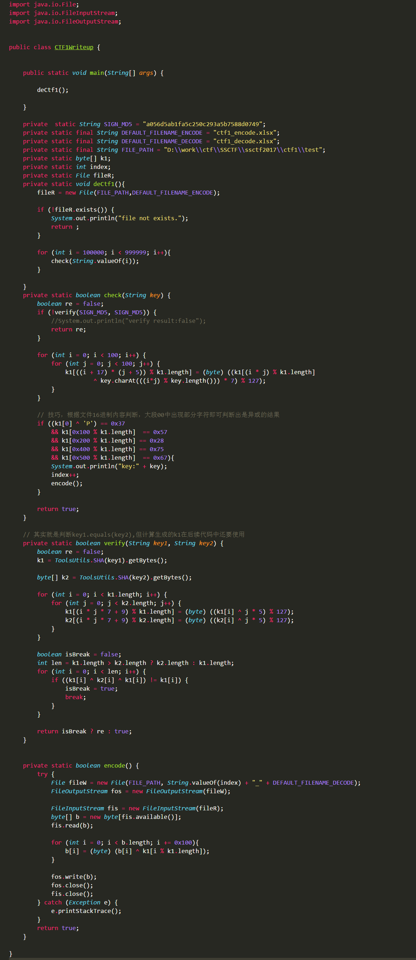
Task: Click the verify method signature
Action: [x=123, y=544]
